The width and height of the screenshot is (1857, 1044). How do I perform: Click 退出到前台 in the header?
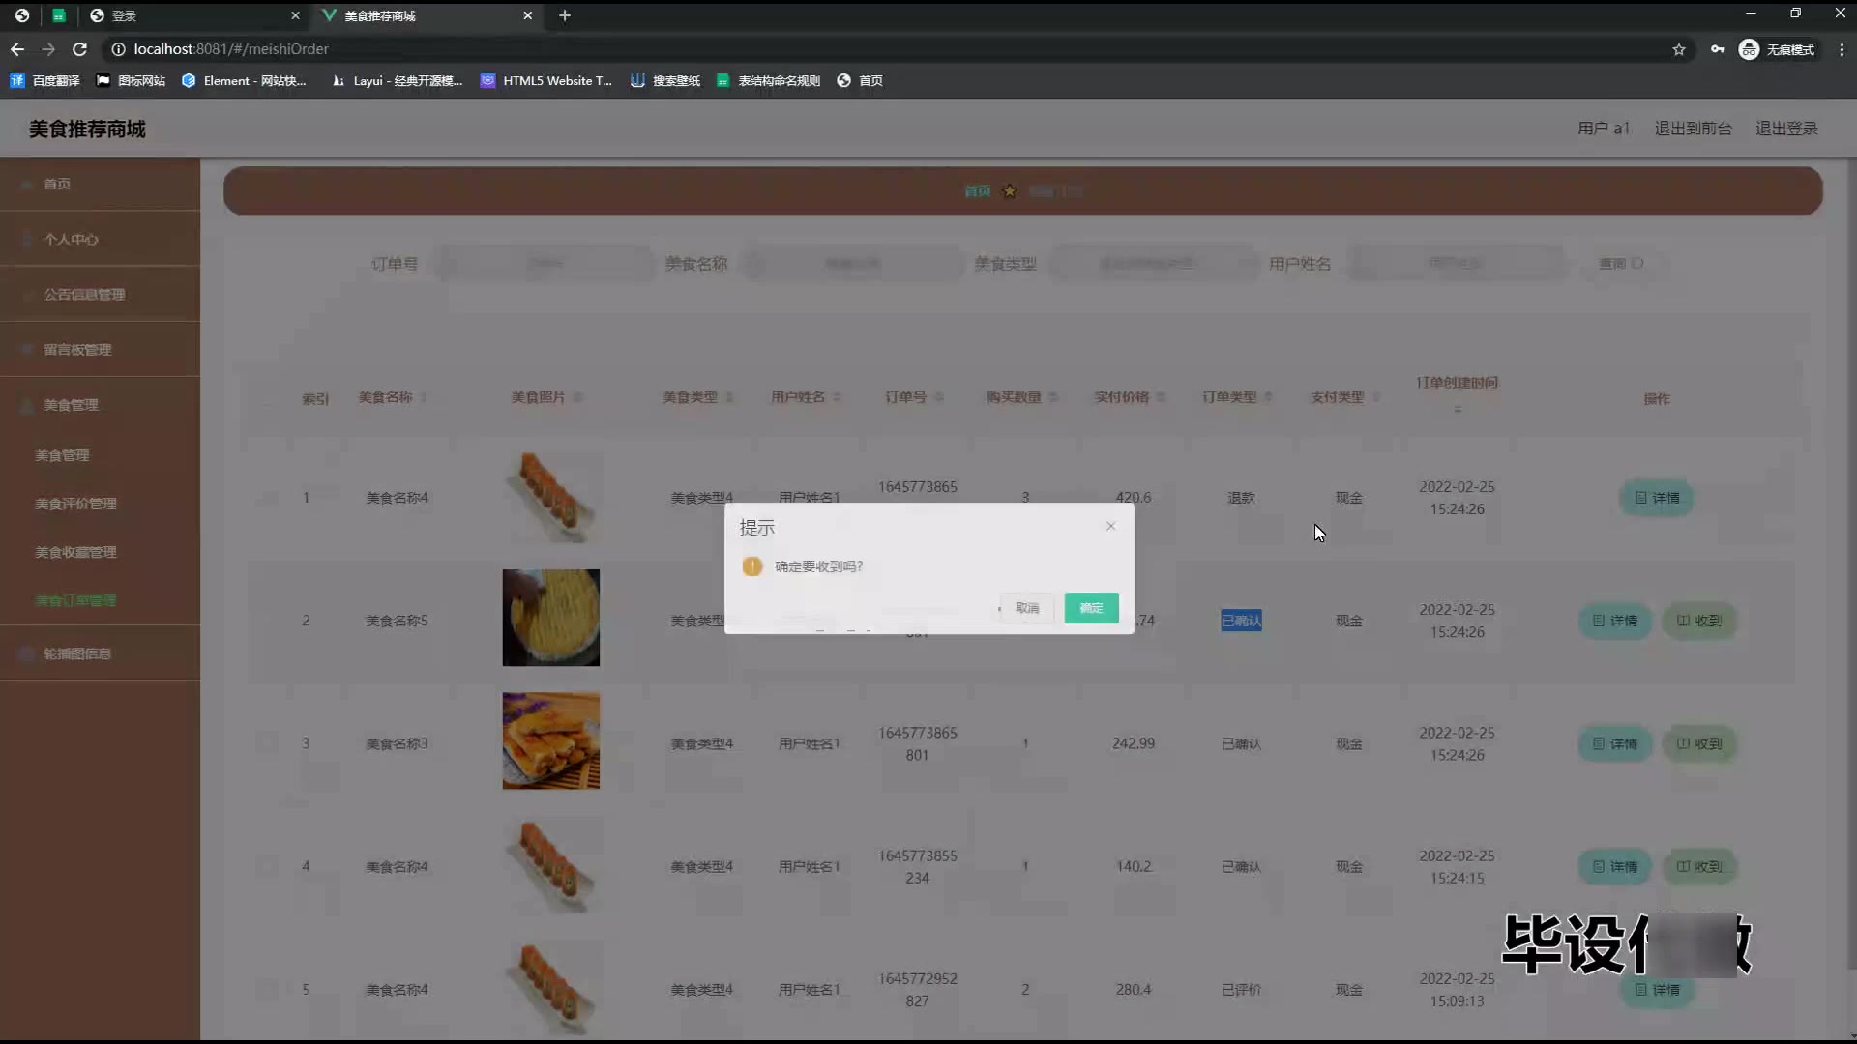tap(1693, 129)
